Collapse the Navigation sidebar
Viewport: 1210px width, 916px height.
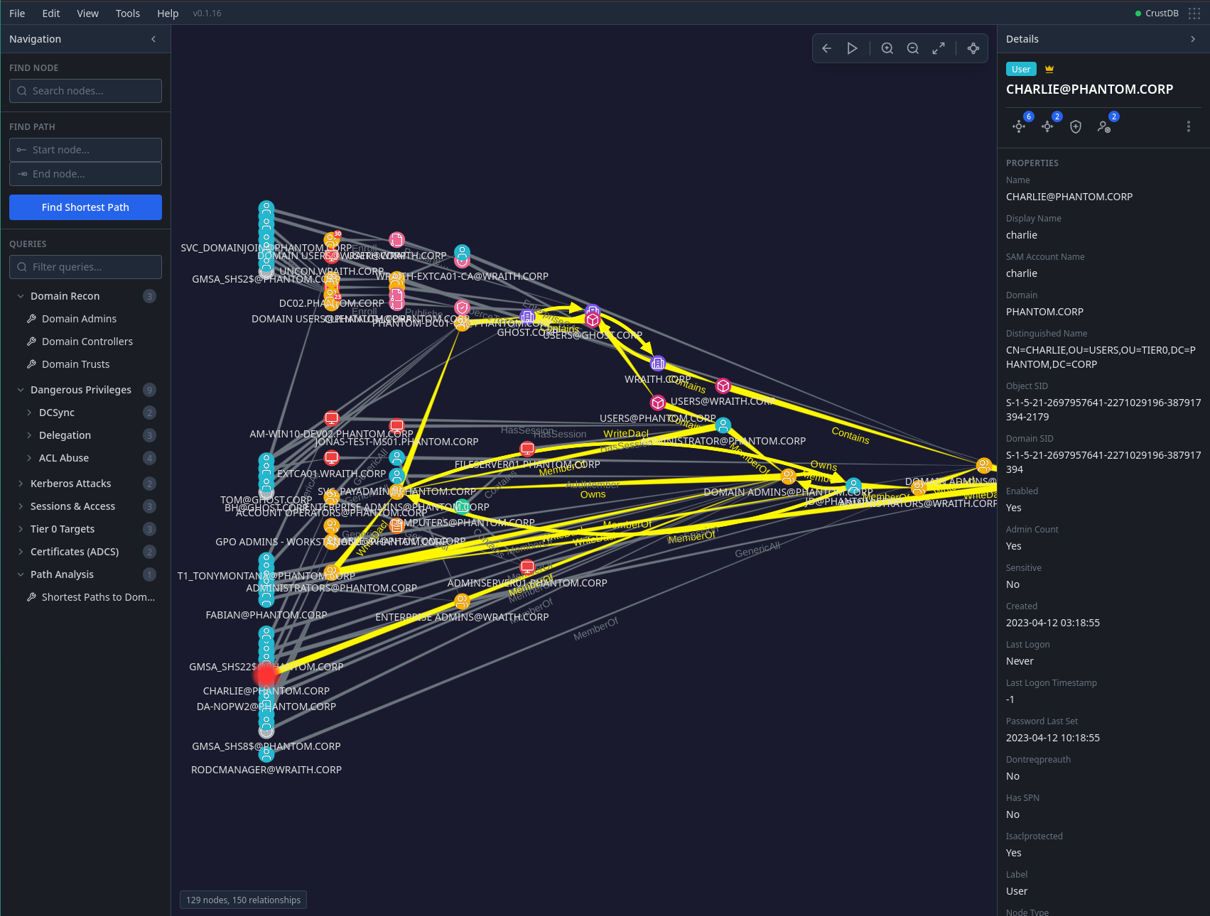coord(153,39)
